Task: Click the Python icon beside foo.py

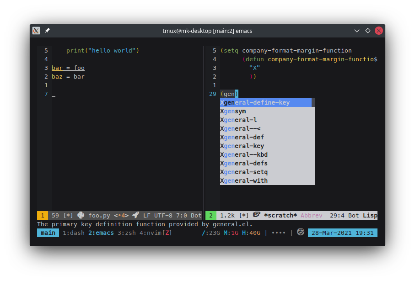Action: pyautogui.click(x=81, y=215)
